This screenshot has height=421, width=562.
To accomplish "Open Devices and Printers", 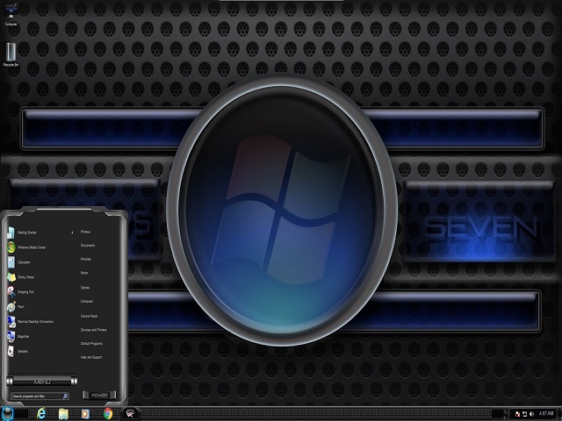I will point(94,330).
